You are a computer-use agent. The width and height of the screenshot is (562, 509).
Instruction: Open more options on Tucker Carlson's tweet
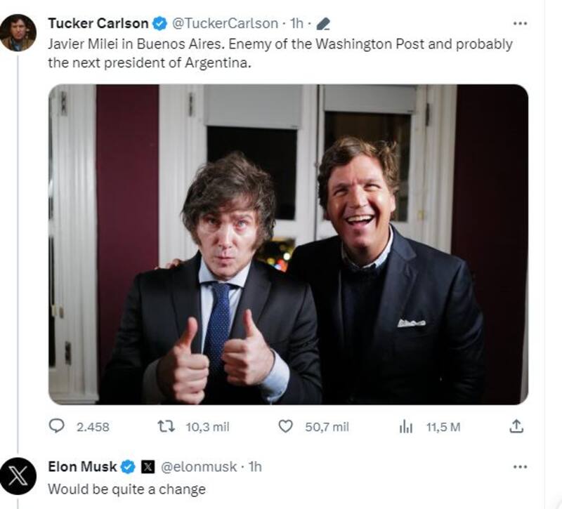(520, 23)
